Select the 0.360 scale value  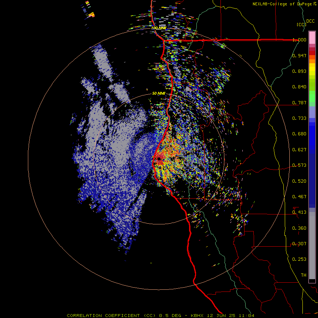click(x=299, y=228)
